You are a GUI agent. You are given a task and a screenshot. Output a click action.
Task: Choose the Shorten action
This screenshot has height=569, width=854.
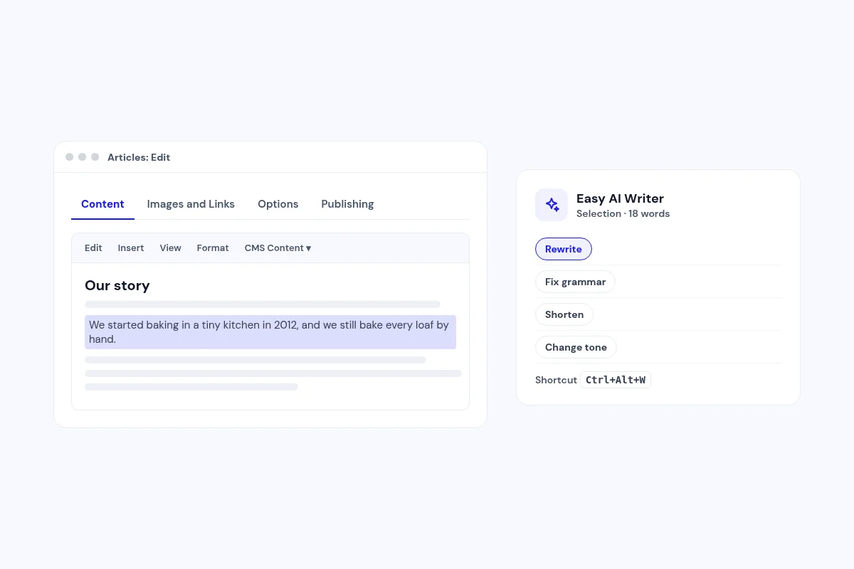(x=564, y=314)
